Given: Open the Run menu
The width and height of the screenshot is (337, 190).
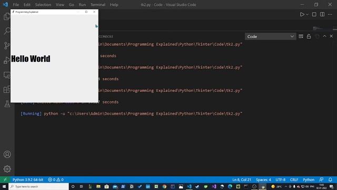Looking at the screenshot, I should point(82,5).
